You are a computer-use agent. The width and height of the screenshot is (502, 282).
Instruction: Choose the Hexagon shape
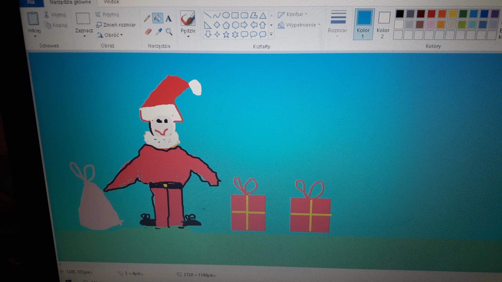(x=235, y=25)
